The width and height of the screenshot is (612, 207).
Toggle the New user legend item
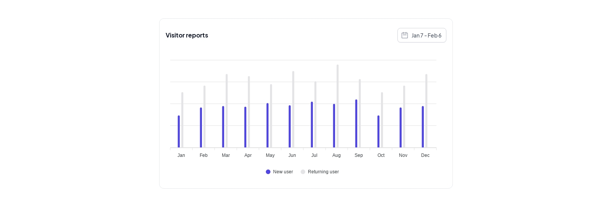click(x=279, y=172)
